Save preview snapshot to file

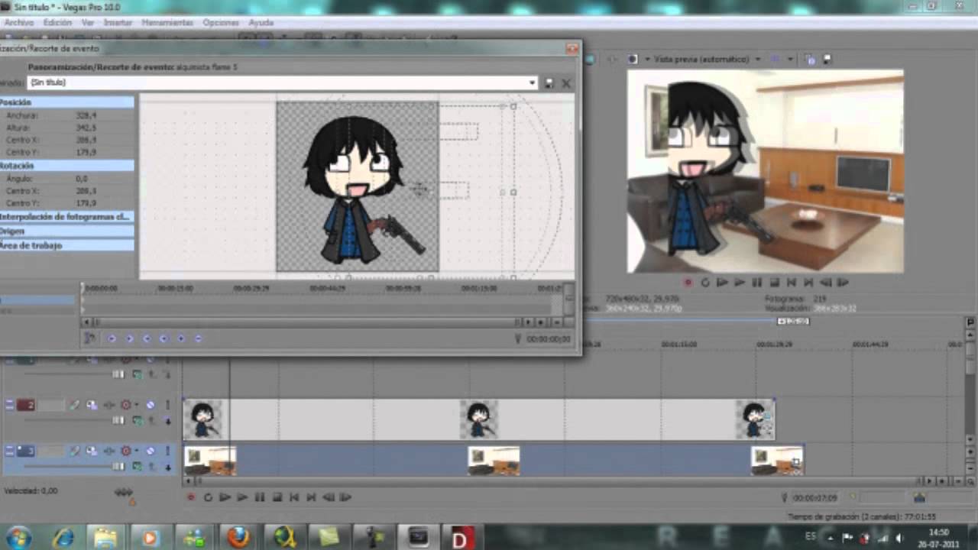pyautogui.click(x=826, y=59)
